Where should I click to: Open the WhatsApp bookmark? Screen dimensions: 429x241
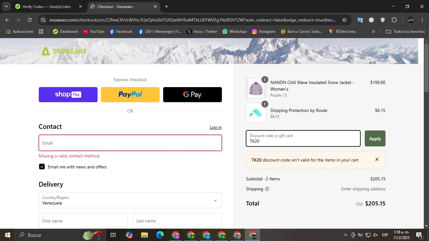coord(235,31)
